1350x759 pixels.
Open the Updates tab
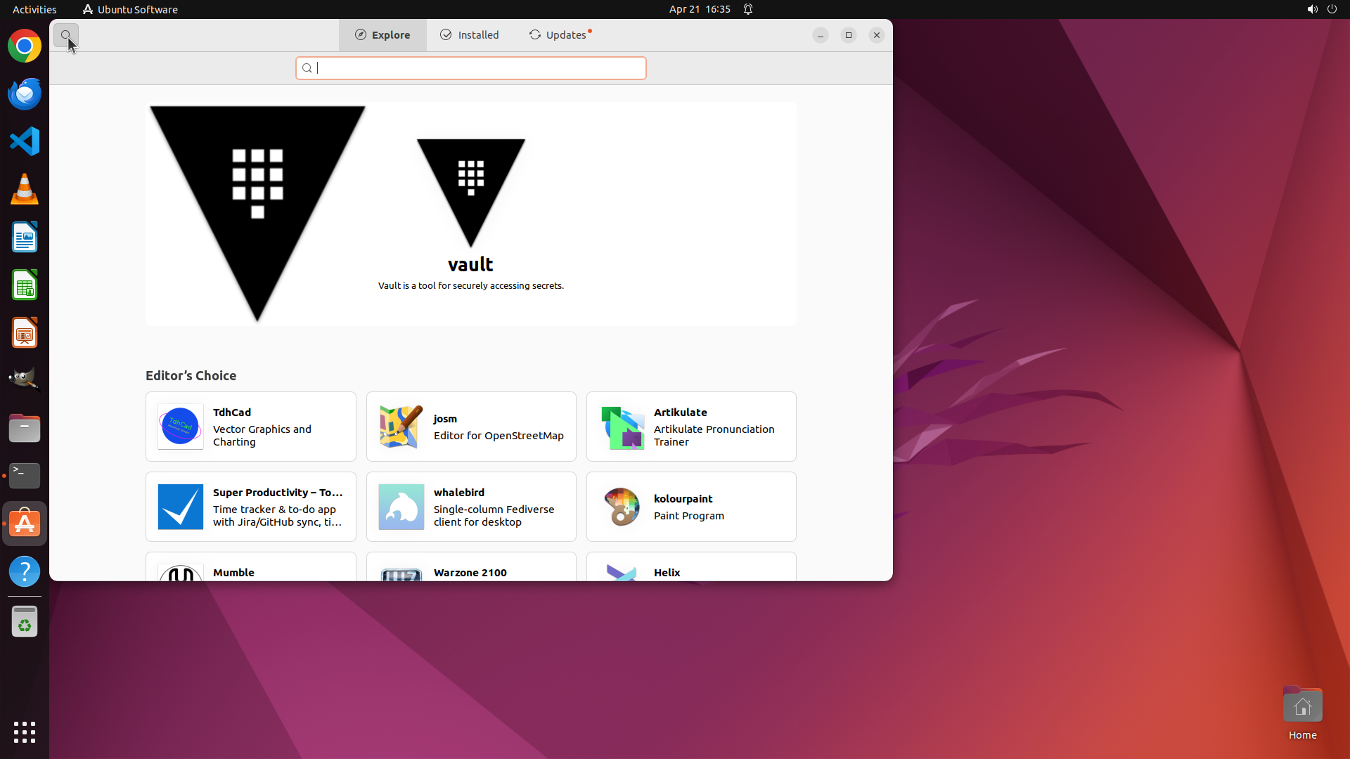560,35
